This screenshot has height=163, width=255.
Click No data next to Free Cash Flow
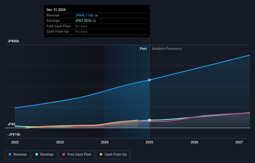click(81, 26)
